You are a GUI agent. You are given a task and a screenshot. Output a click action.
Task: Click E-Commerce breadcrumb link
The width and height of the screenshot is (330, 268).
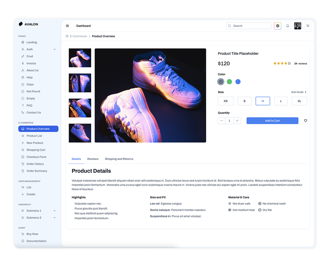78,36
